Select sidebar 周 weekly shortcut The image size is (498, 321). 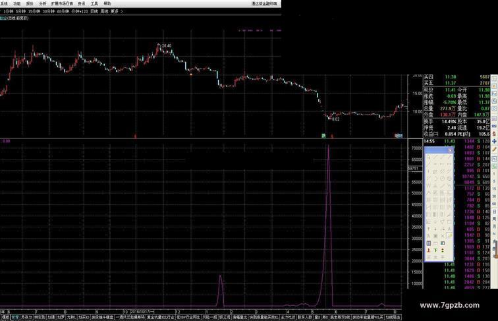tap(494, 219)
